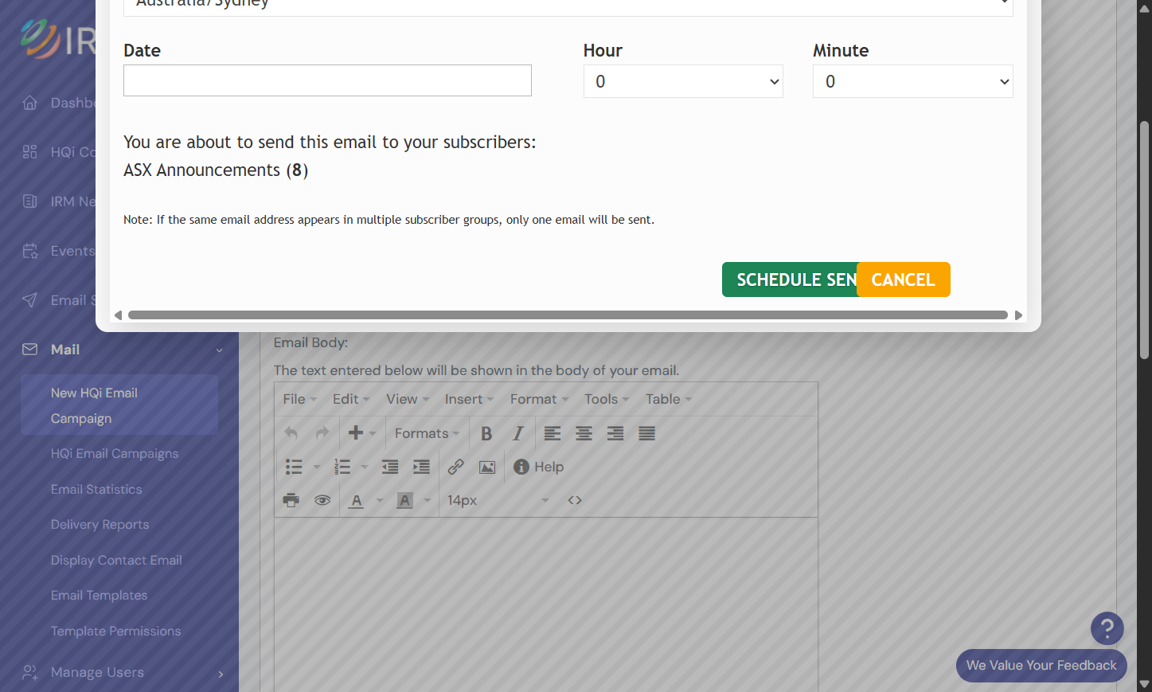This screenshot has height=692, width=1152.
Task: Center align the text
Action: pyautogui.click(x=584, y=433)
